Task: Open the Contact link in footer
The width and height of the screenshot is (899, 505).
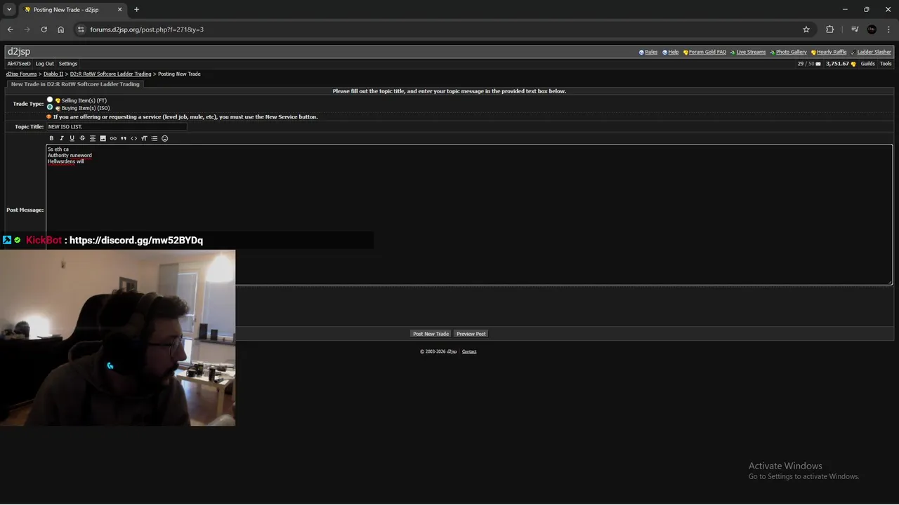Action: coord(469,351)
